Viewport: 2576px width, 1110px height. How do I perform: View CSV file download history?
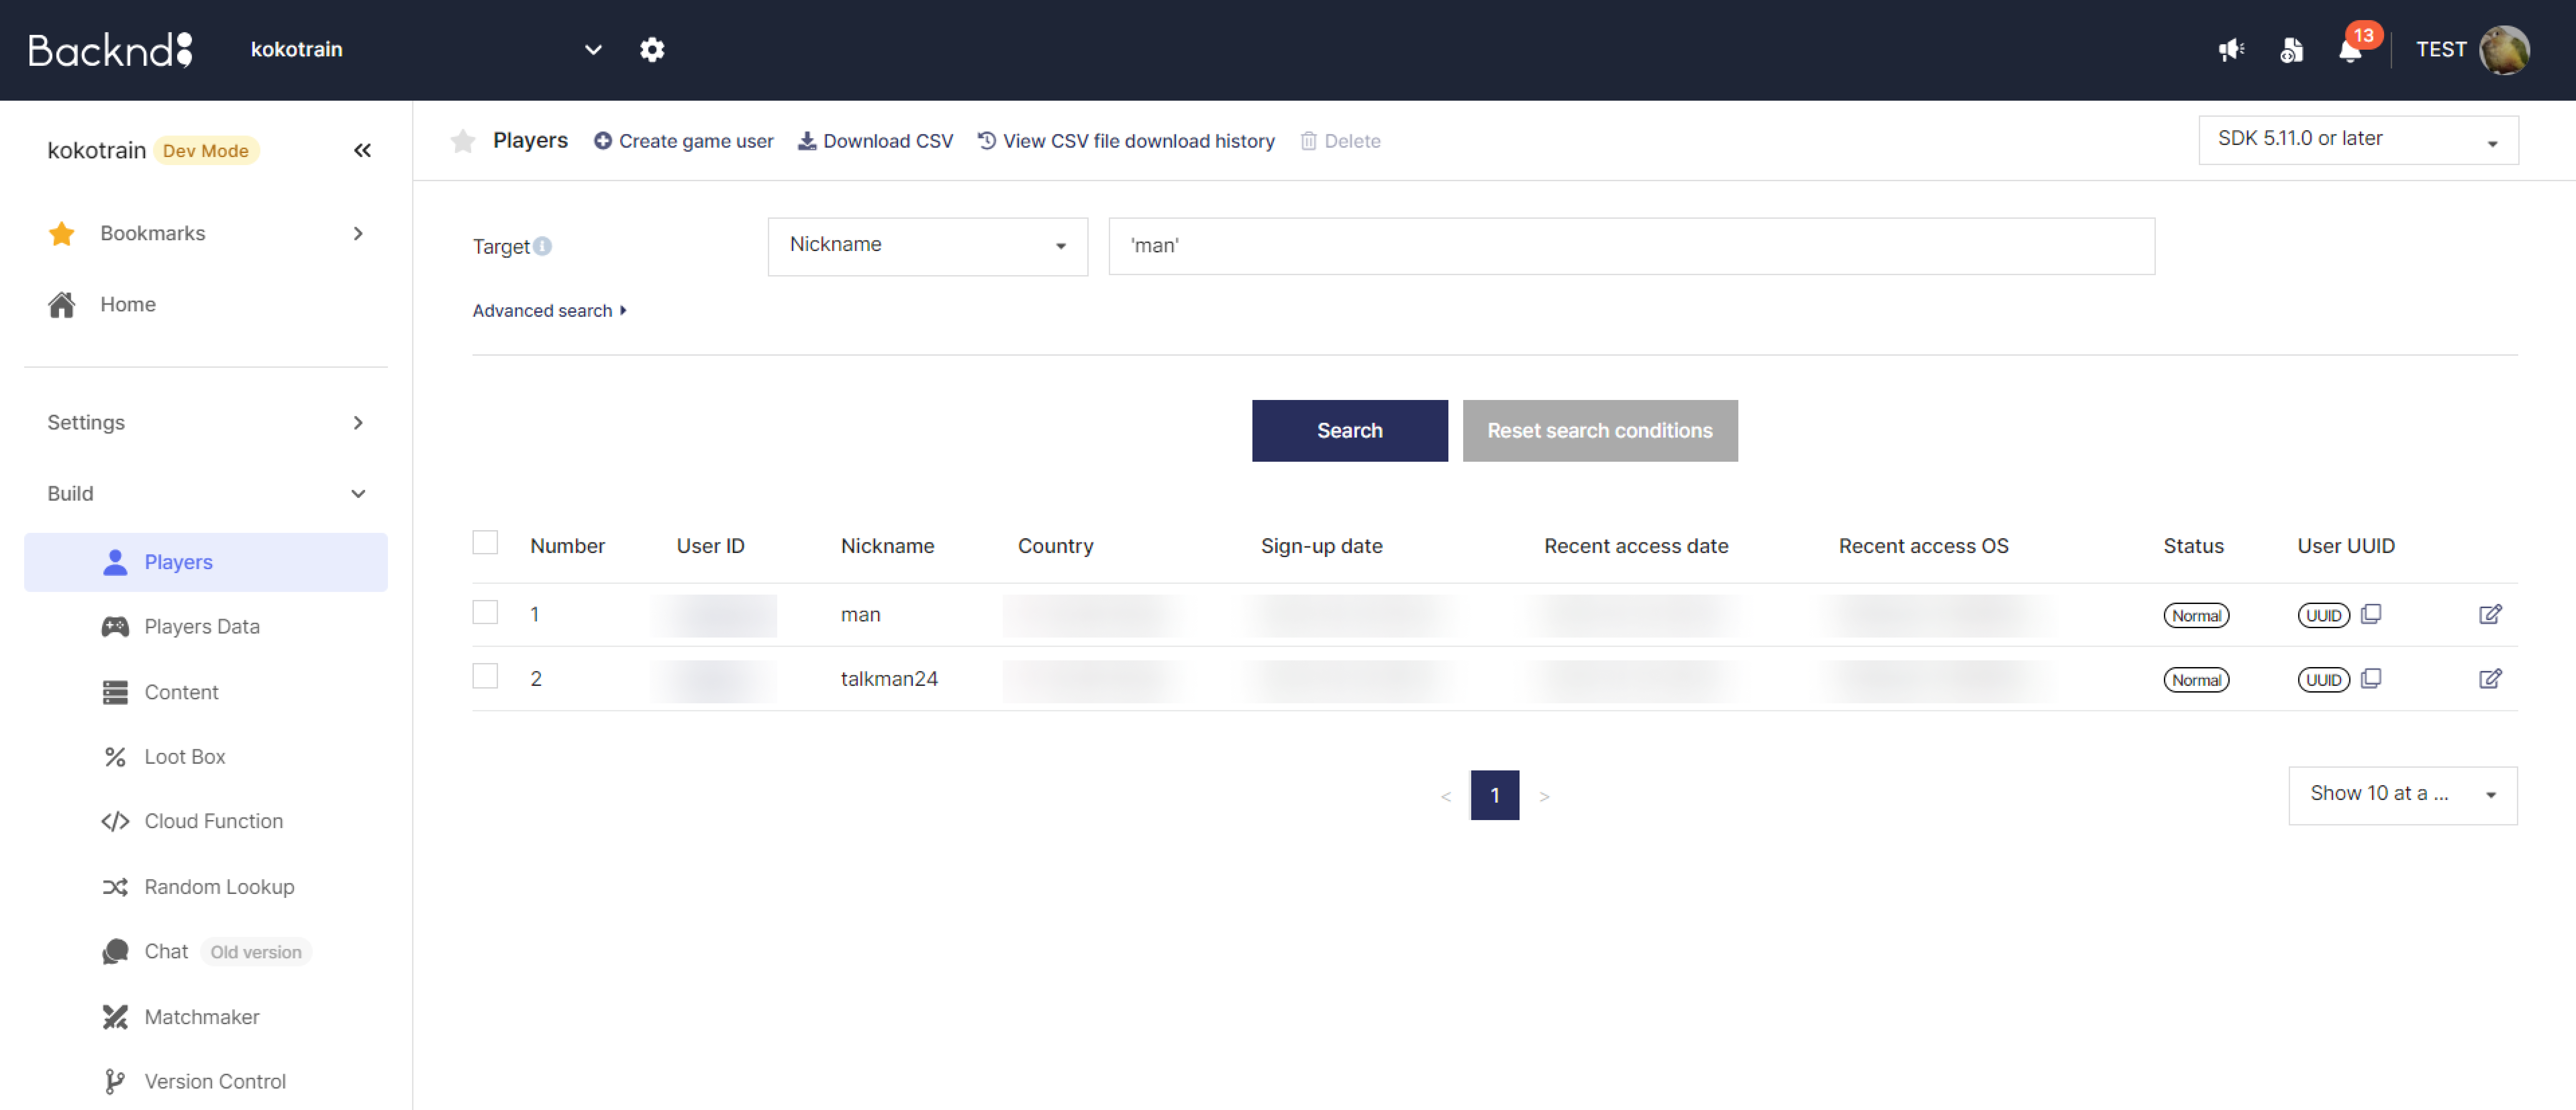point(1126,141)
